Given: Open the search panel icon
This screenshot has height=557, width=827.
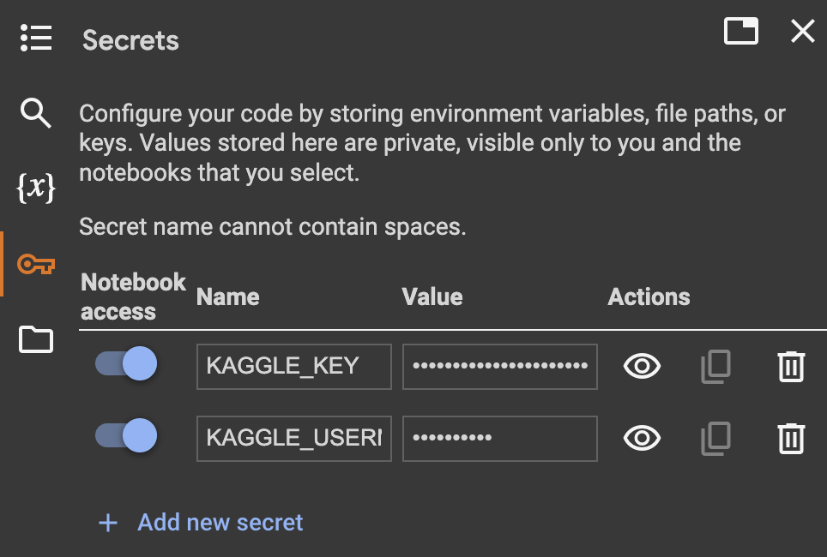Looking at the screenshot, I should click(x=35, y=113).
